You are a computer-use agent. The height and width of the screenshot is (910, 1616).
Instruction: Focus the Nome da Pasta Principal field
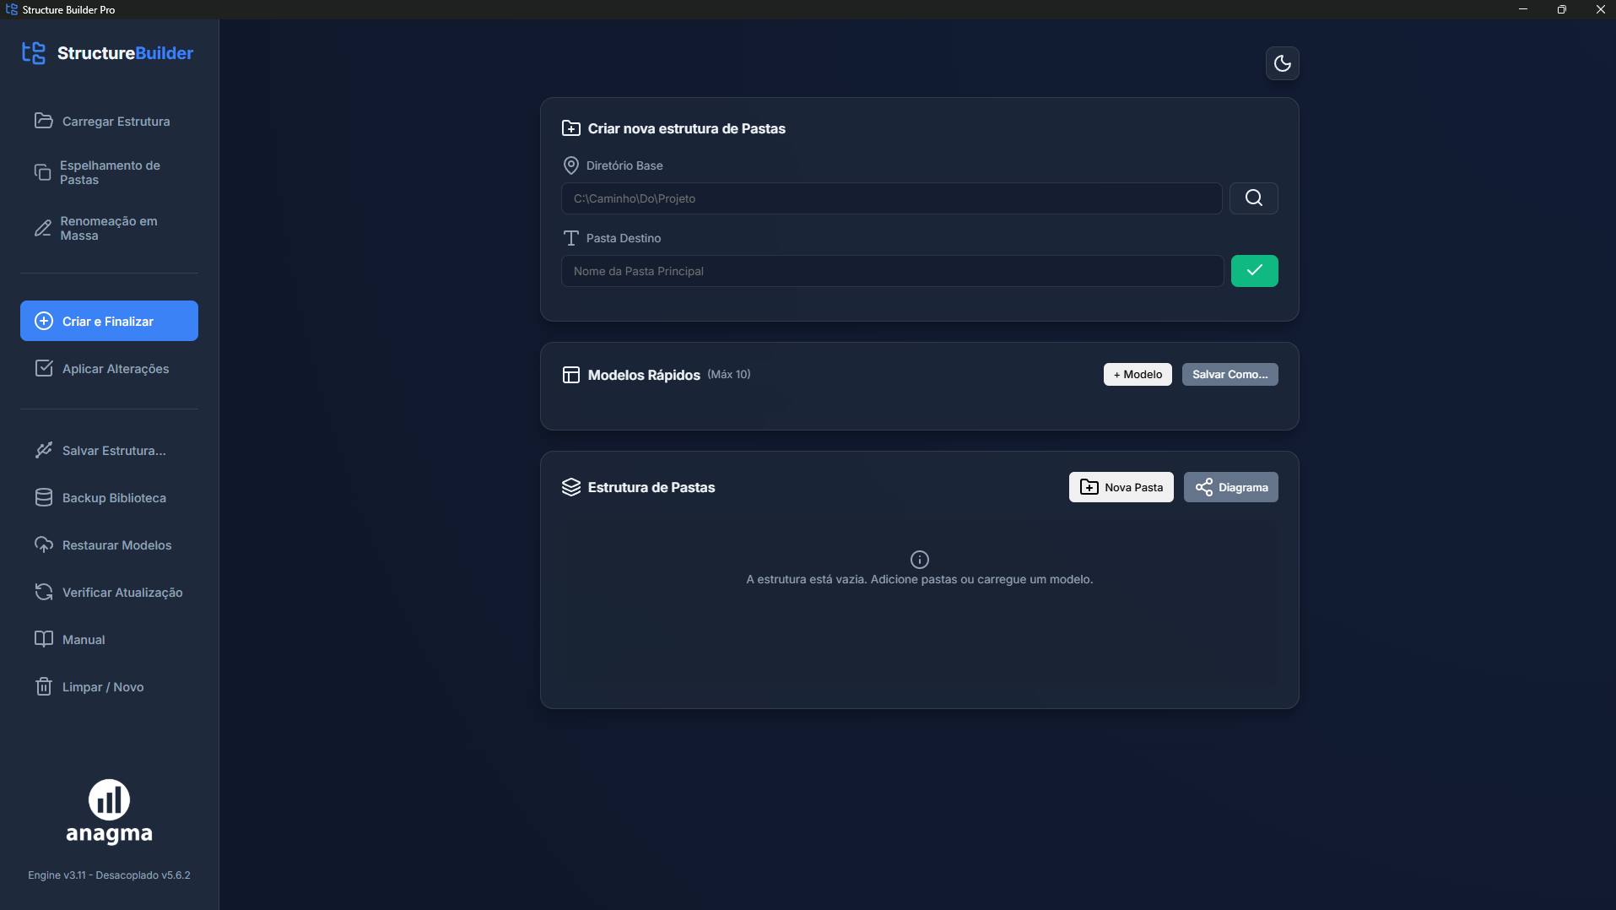point(892,271)
